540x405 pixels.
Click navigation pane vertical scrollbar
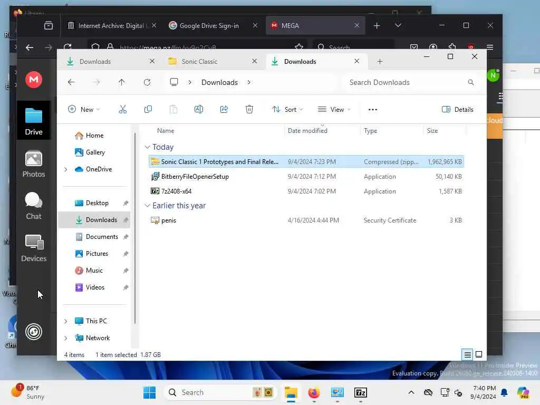click(x=135, y=228)
